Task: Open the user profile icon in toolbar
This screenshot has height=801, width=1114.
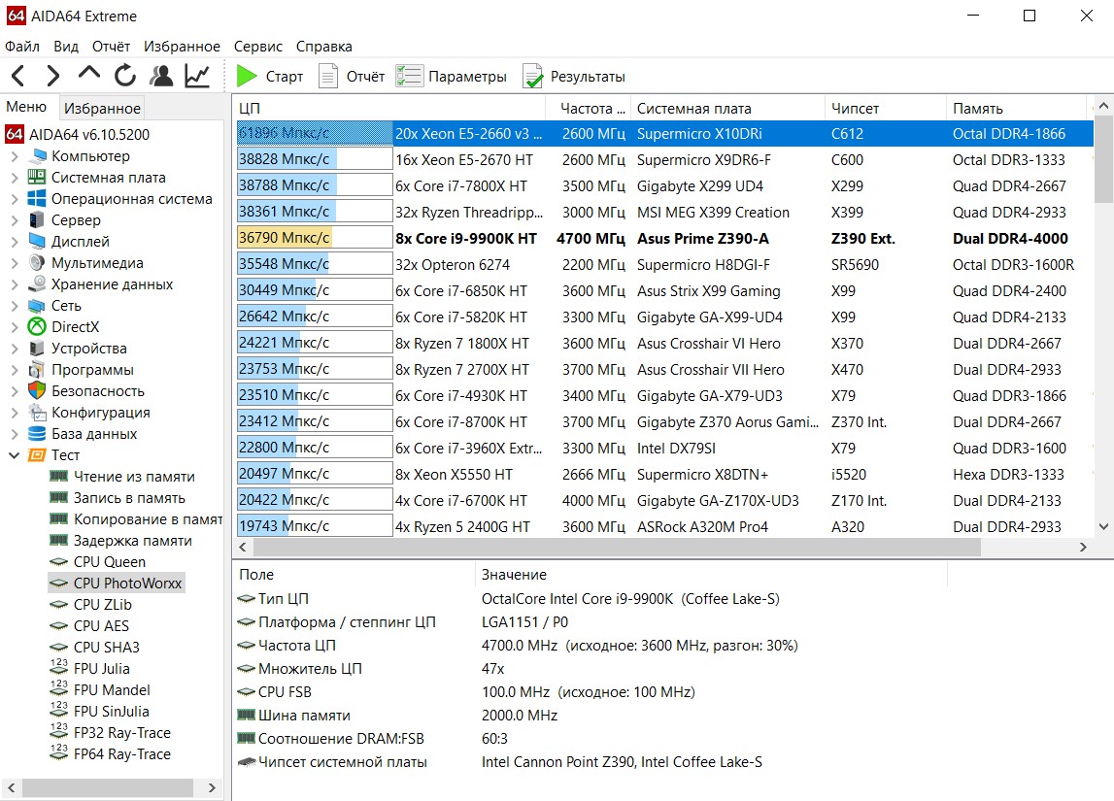Action: coord(161,76)
